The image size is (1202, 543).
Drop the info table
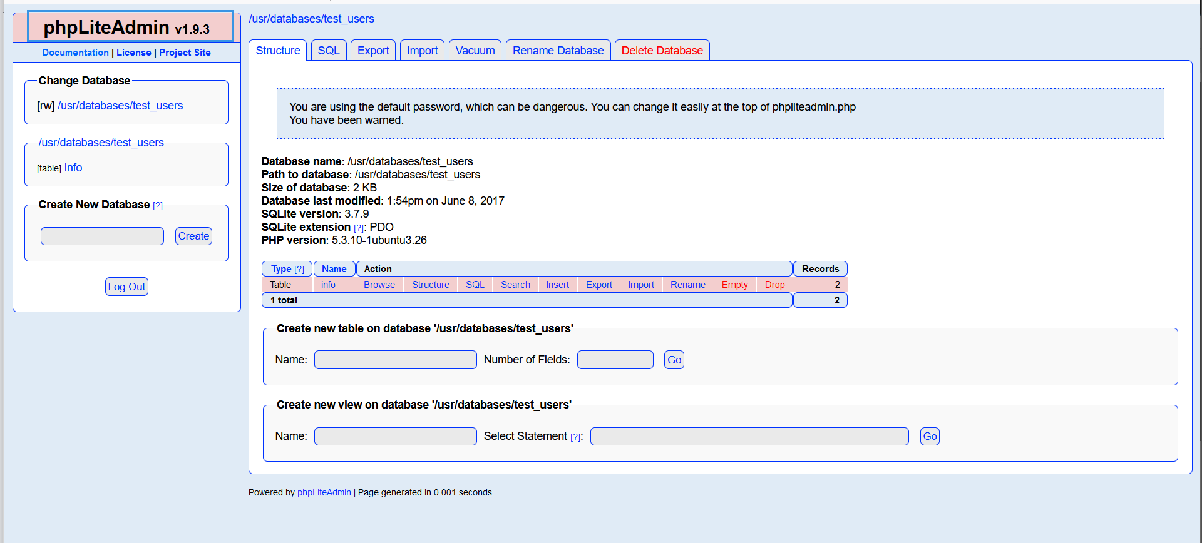coord(775,285)
